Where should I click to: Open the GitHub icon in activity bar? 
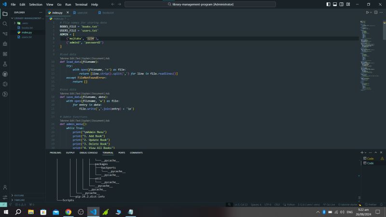[x=5, y=74]
